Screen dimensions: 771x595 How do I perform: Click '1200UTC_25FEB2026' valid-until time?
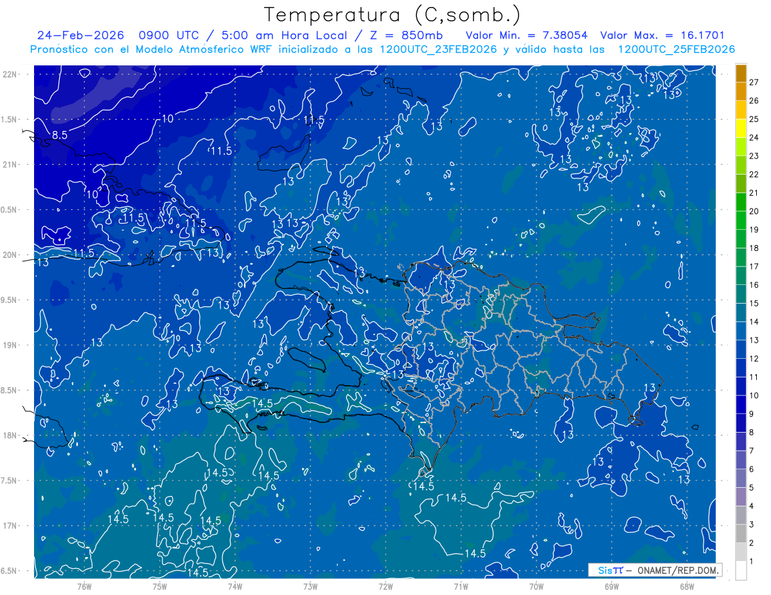pyautogui.click(x=676, y=49)
